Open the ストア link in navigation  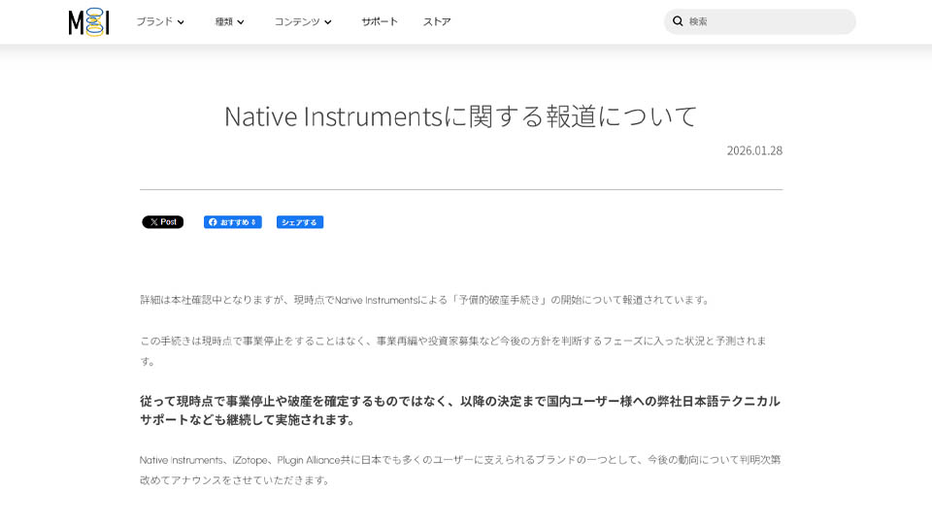pos(437,22)
